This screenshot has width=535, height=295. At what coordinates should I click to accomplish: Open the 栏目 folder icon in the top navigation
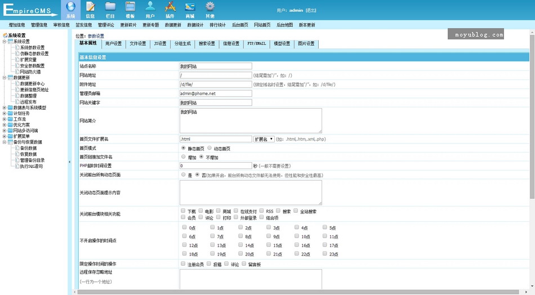tap(110, 7)
